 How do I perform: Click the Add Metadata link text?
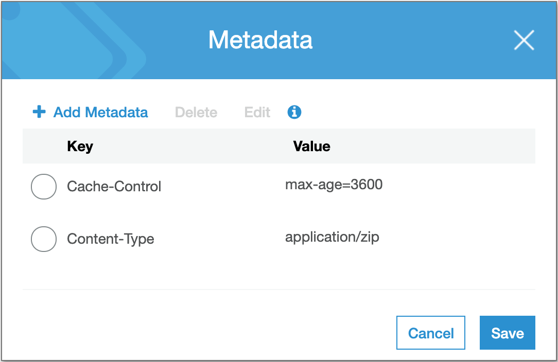pos(100,112)
